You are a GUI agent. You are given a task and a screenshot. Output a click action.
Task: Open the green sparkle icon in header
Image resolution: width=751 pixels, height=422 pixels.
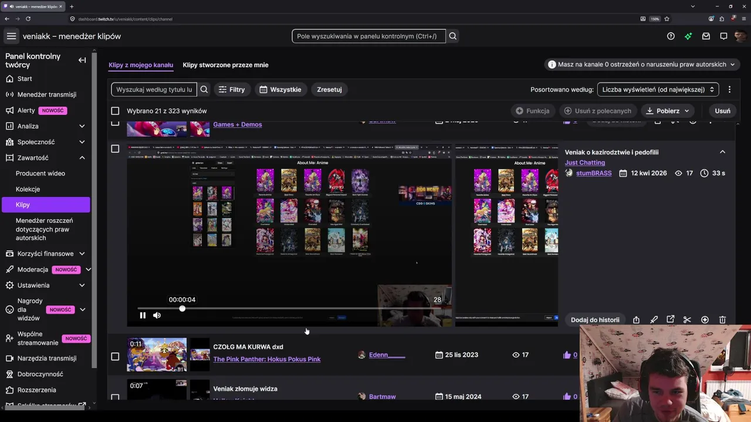(688, 36)
